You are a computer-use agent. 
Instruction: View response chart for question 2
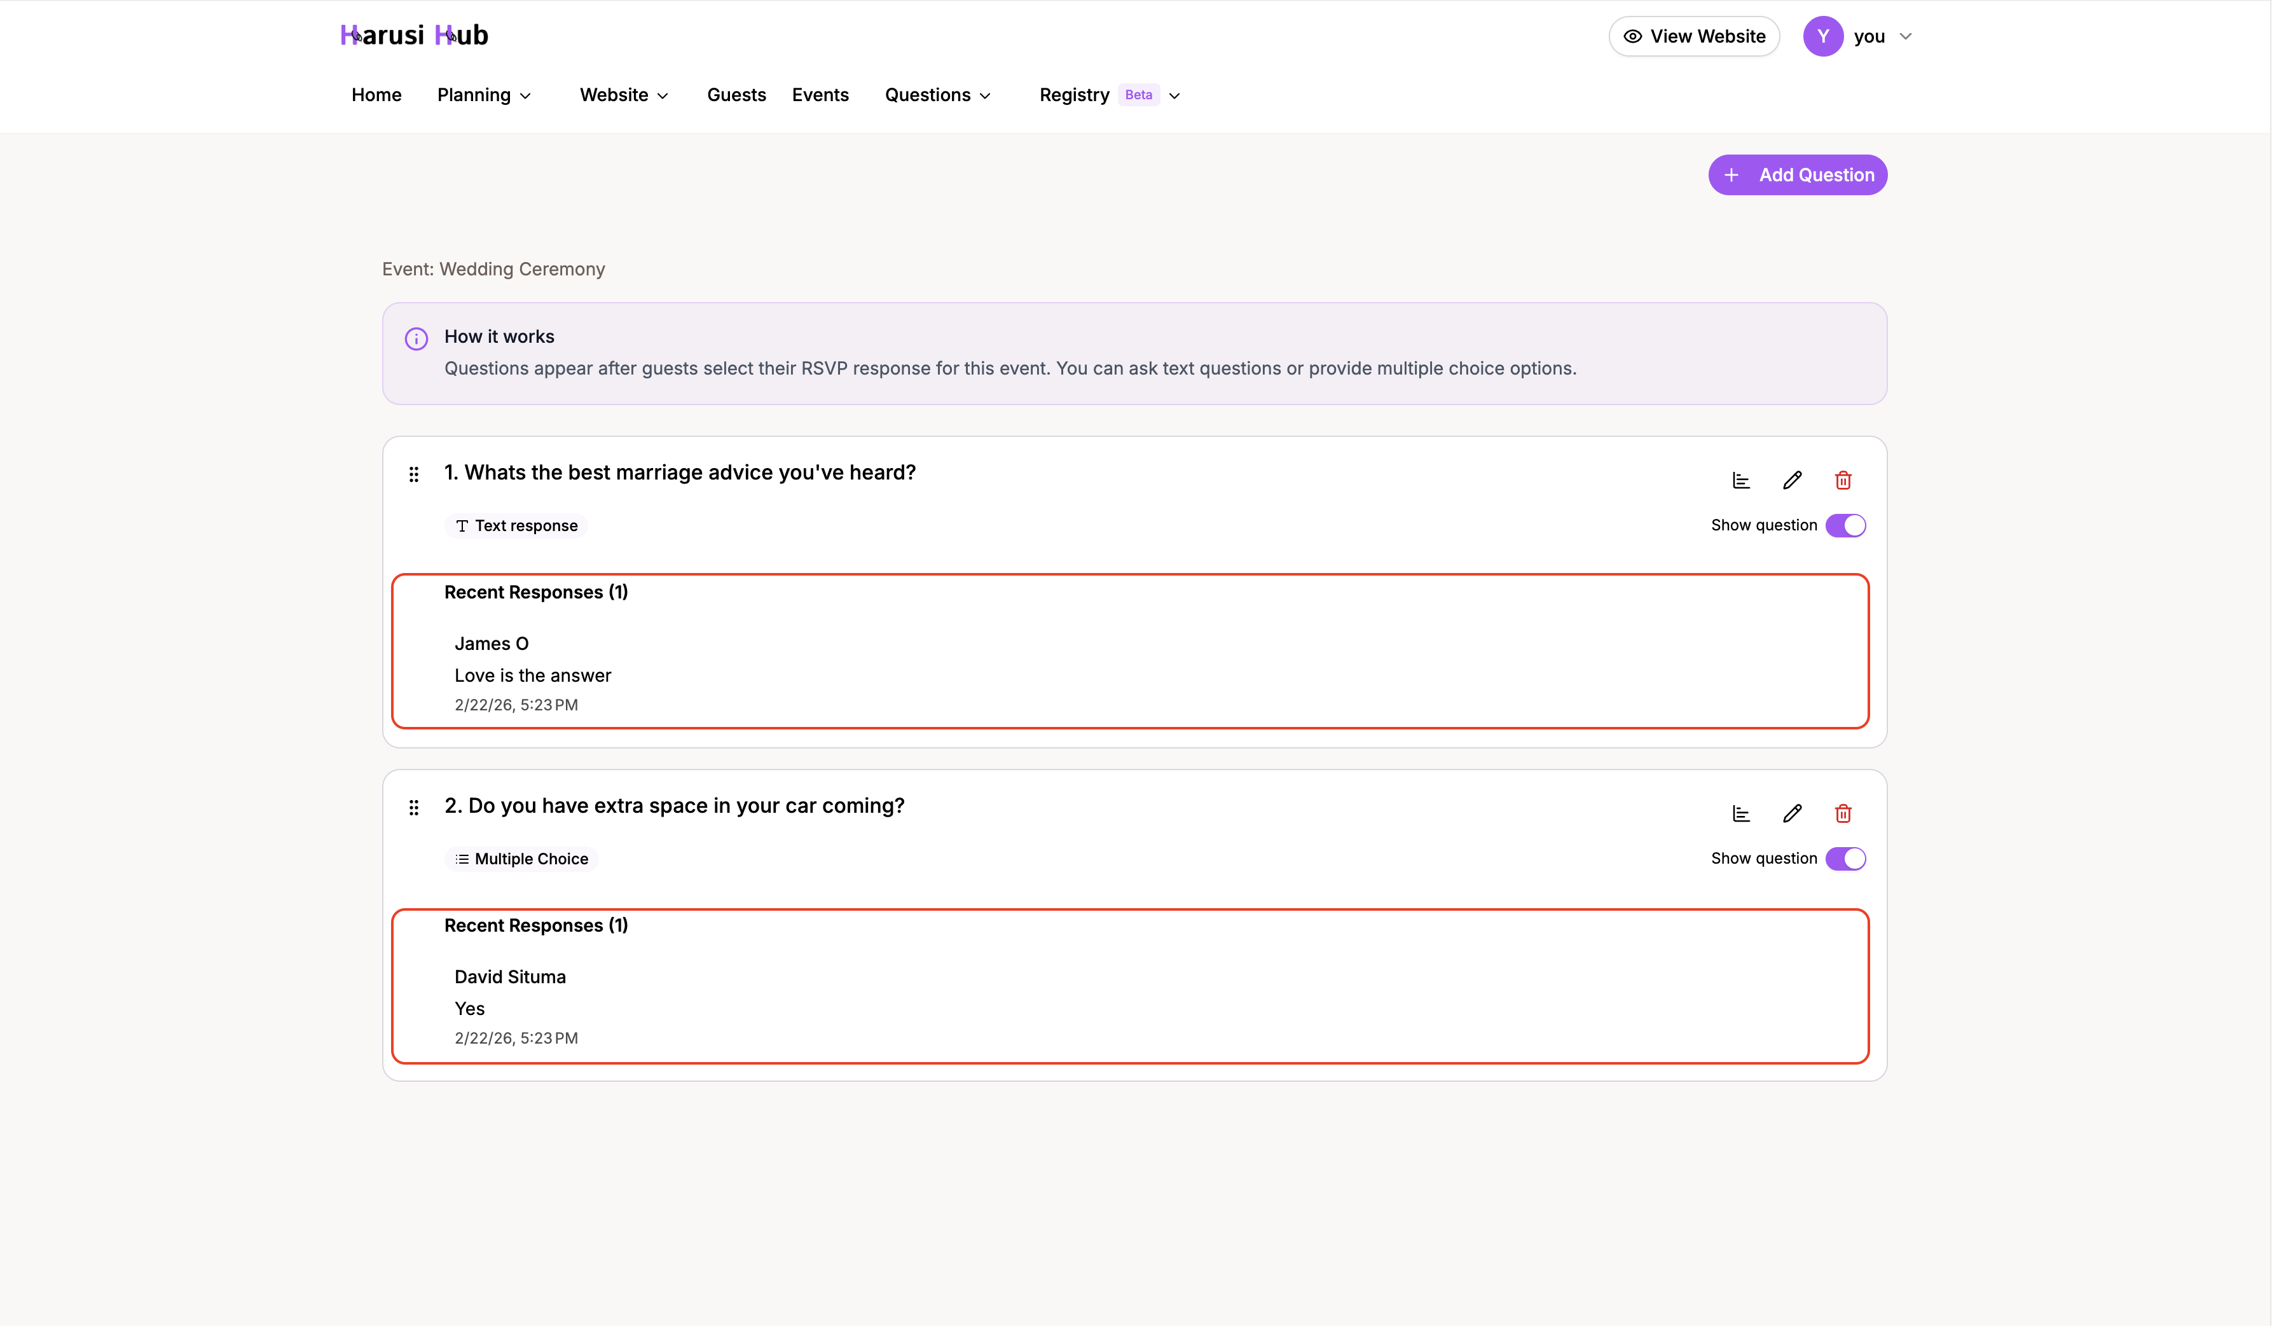pyautogui.click(x=1741, y=813)
